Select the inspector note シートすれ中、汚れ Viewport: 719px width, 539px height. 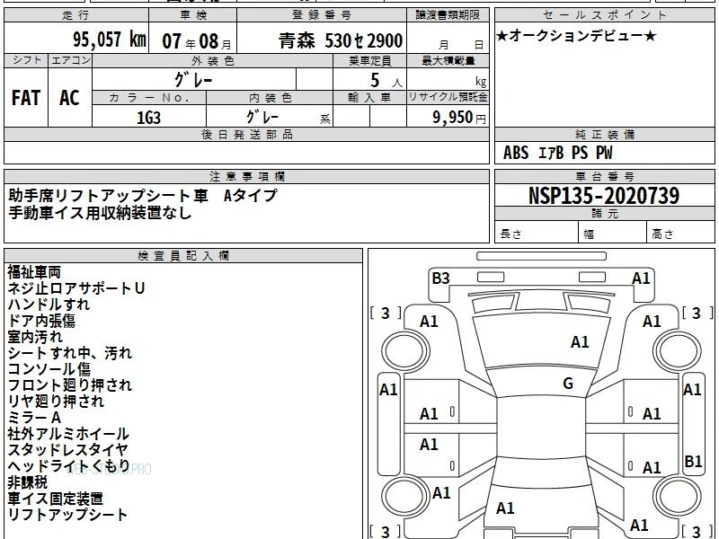[x=70, y=353]
